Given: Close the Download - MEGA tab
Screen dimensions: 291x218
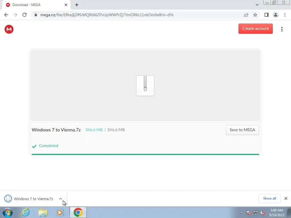Looking at the screenshot, I should tap(66, 5).
